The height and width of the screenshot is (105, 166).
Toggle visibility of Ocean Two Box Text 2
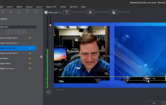click(30, 43)
